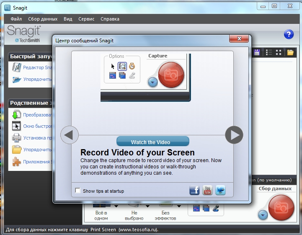The height and width of the screenshot is (235, 302).
Task: Click the Редактор Snagit pencil icon
Action: point(17,67)
